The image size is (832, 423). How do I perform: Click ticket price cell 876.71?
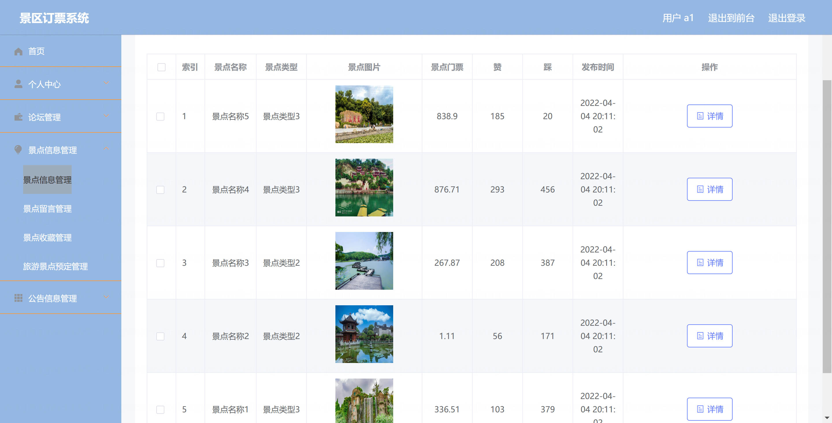pyautogui.click(x=447, y=189)
